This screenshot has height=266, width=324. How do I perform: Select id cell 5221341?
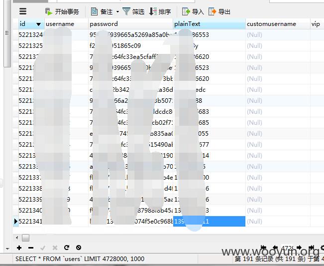[x=31, y=222]
